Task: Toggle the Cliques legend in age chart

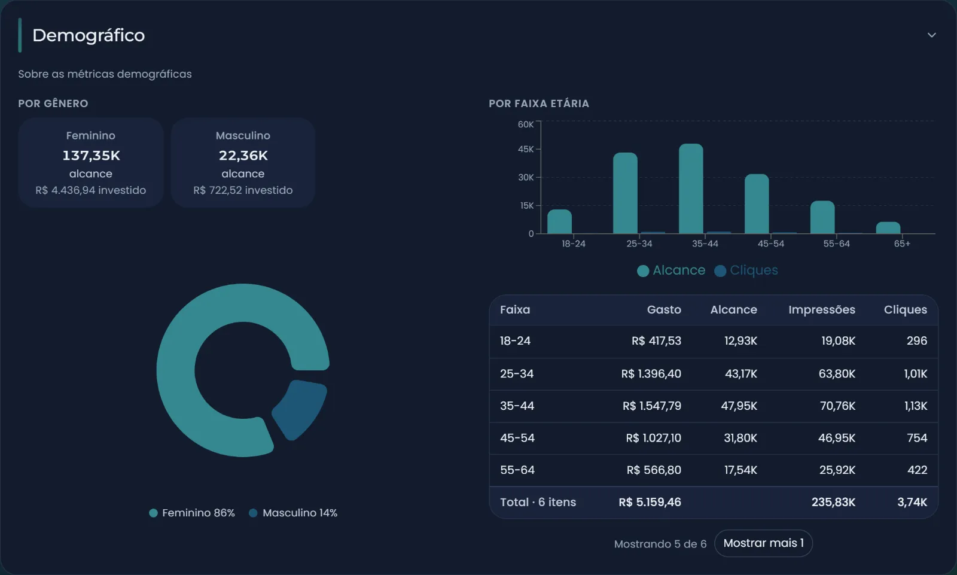Action: pos(746,270)
